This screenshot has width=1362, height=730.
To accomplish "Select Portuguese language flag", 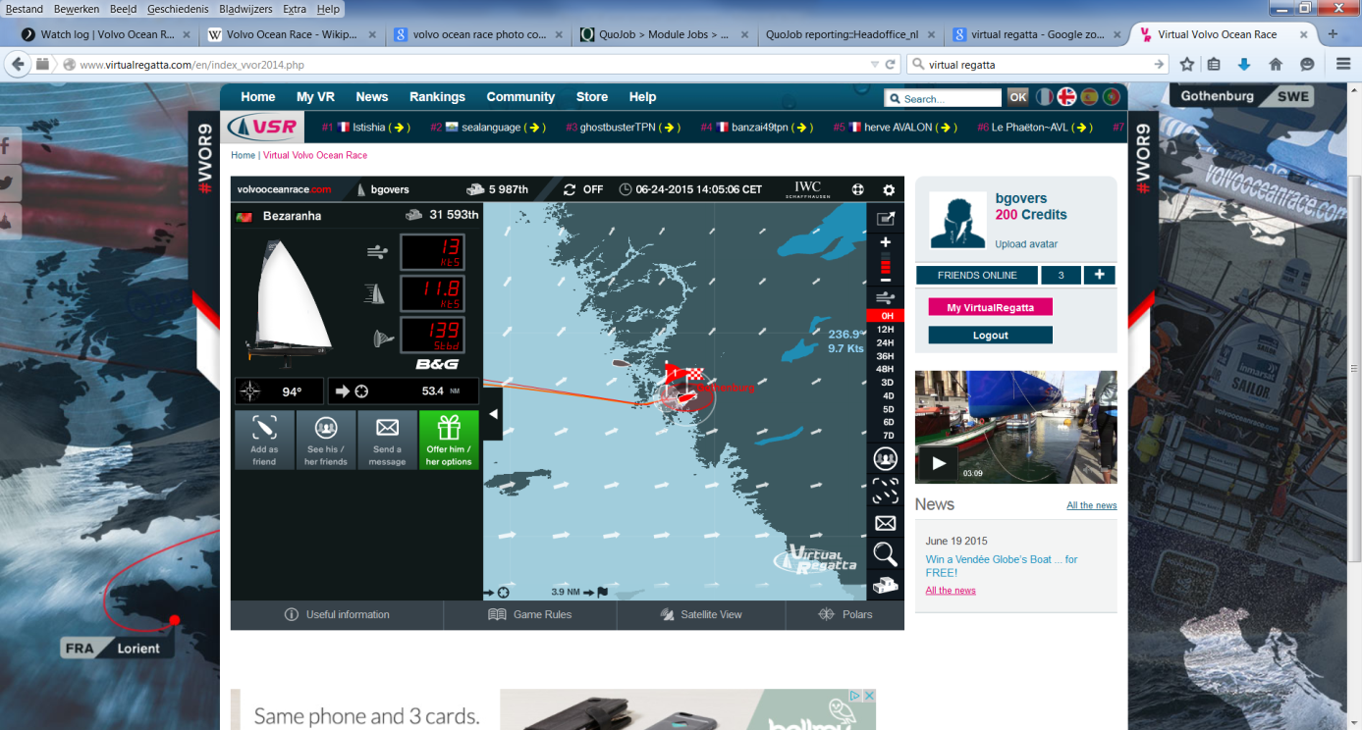I will 1112,97.
